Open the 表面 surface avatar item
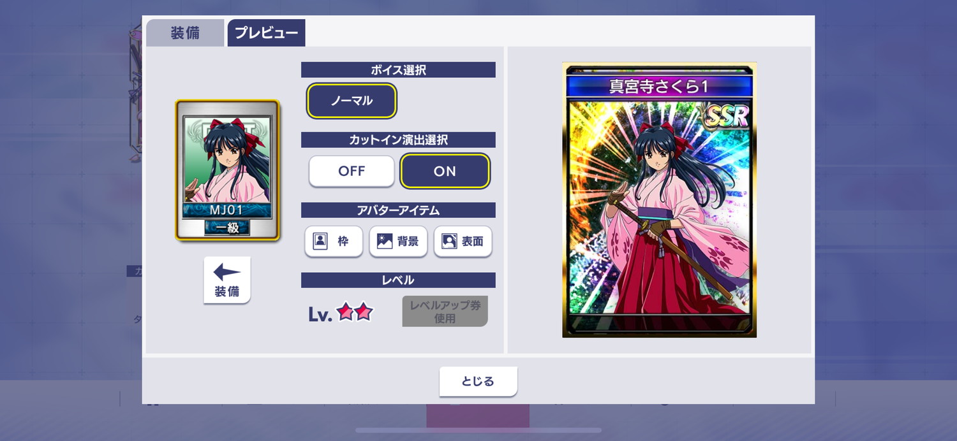The image size is (957, 441). pos(463,242)
